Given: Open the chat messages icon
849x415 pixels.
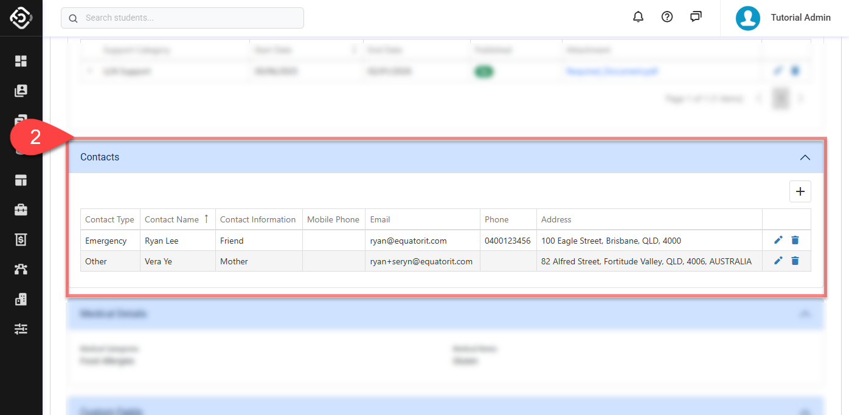Looking at the screenshot, I should (696, 17).
